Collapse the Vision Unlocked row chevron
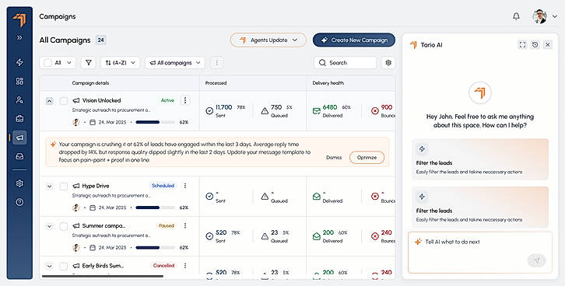 (x=49, y=101)
